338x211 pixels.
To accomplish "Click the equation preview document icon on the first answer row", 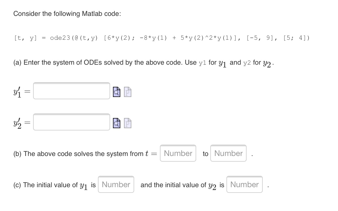I will click(x=127, y=92).
